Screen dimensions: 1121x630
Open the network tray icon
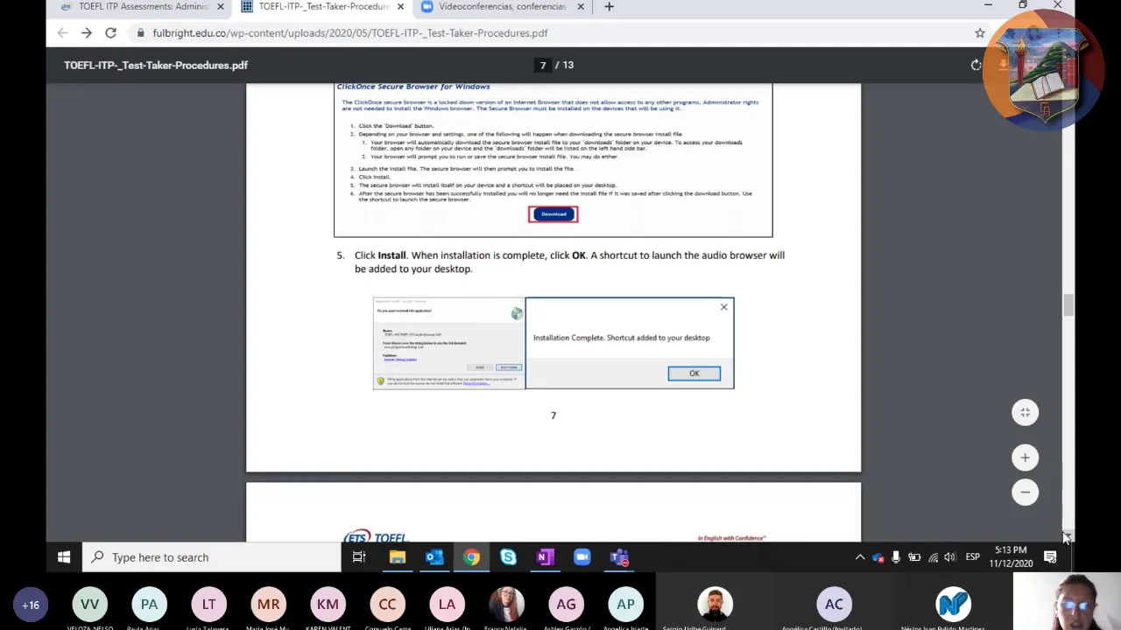(x=933, y=557)
